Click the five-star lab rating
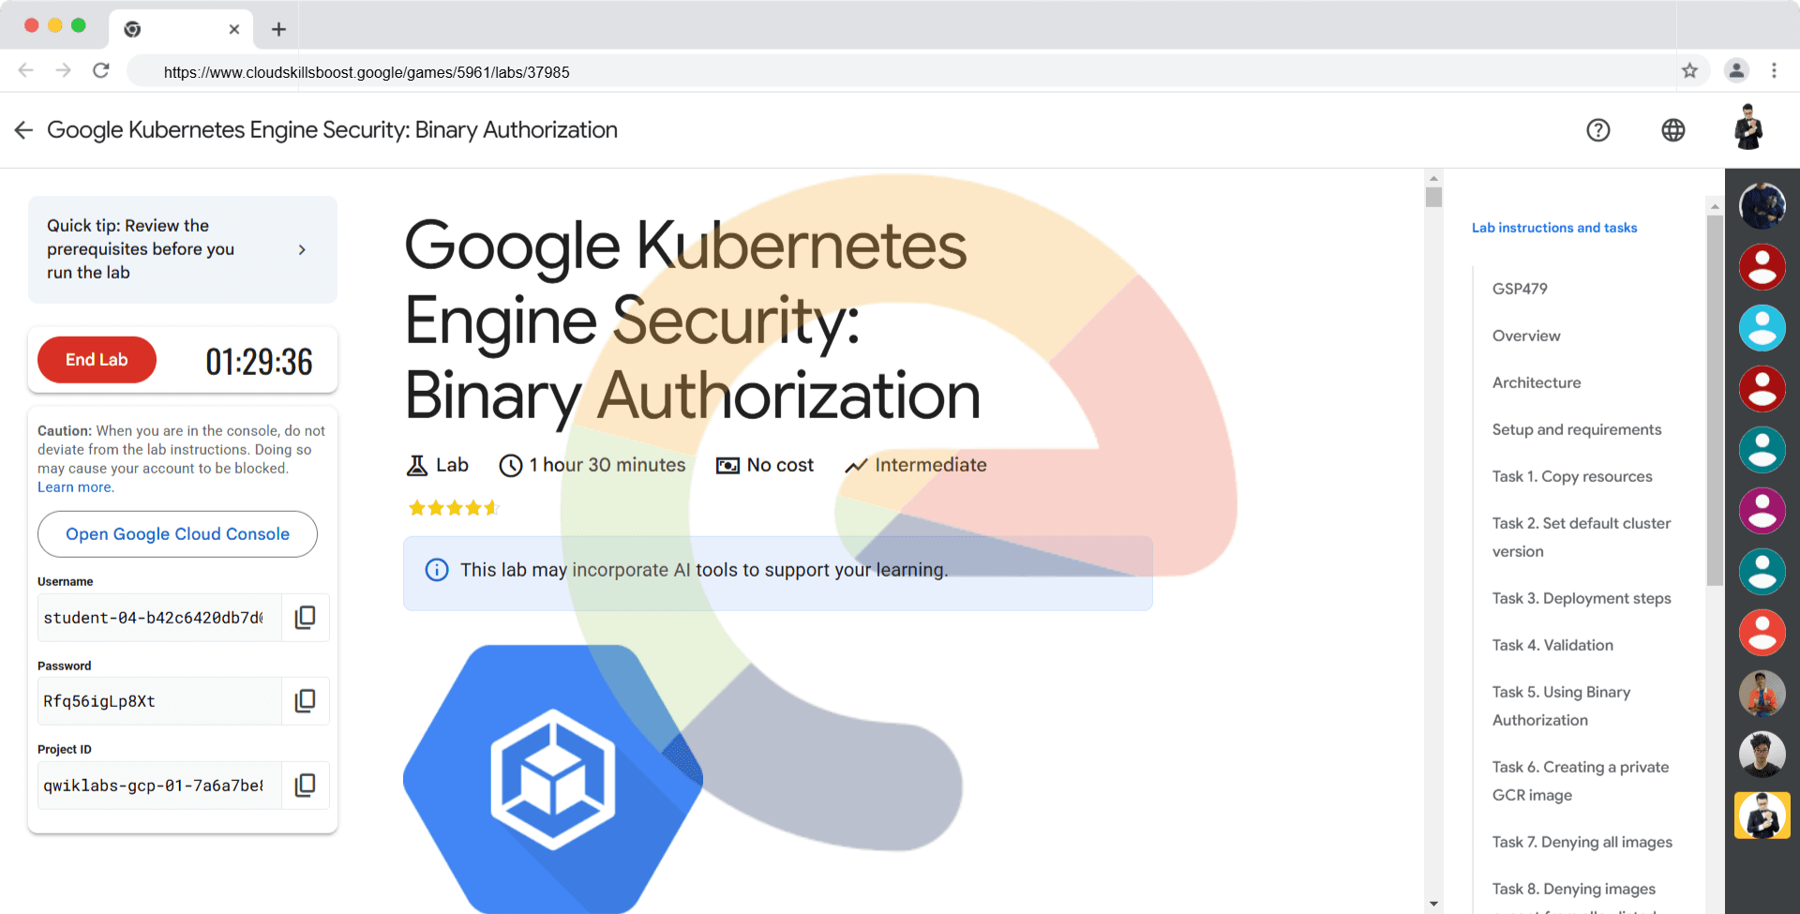 (454, 508)
